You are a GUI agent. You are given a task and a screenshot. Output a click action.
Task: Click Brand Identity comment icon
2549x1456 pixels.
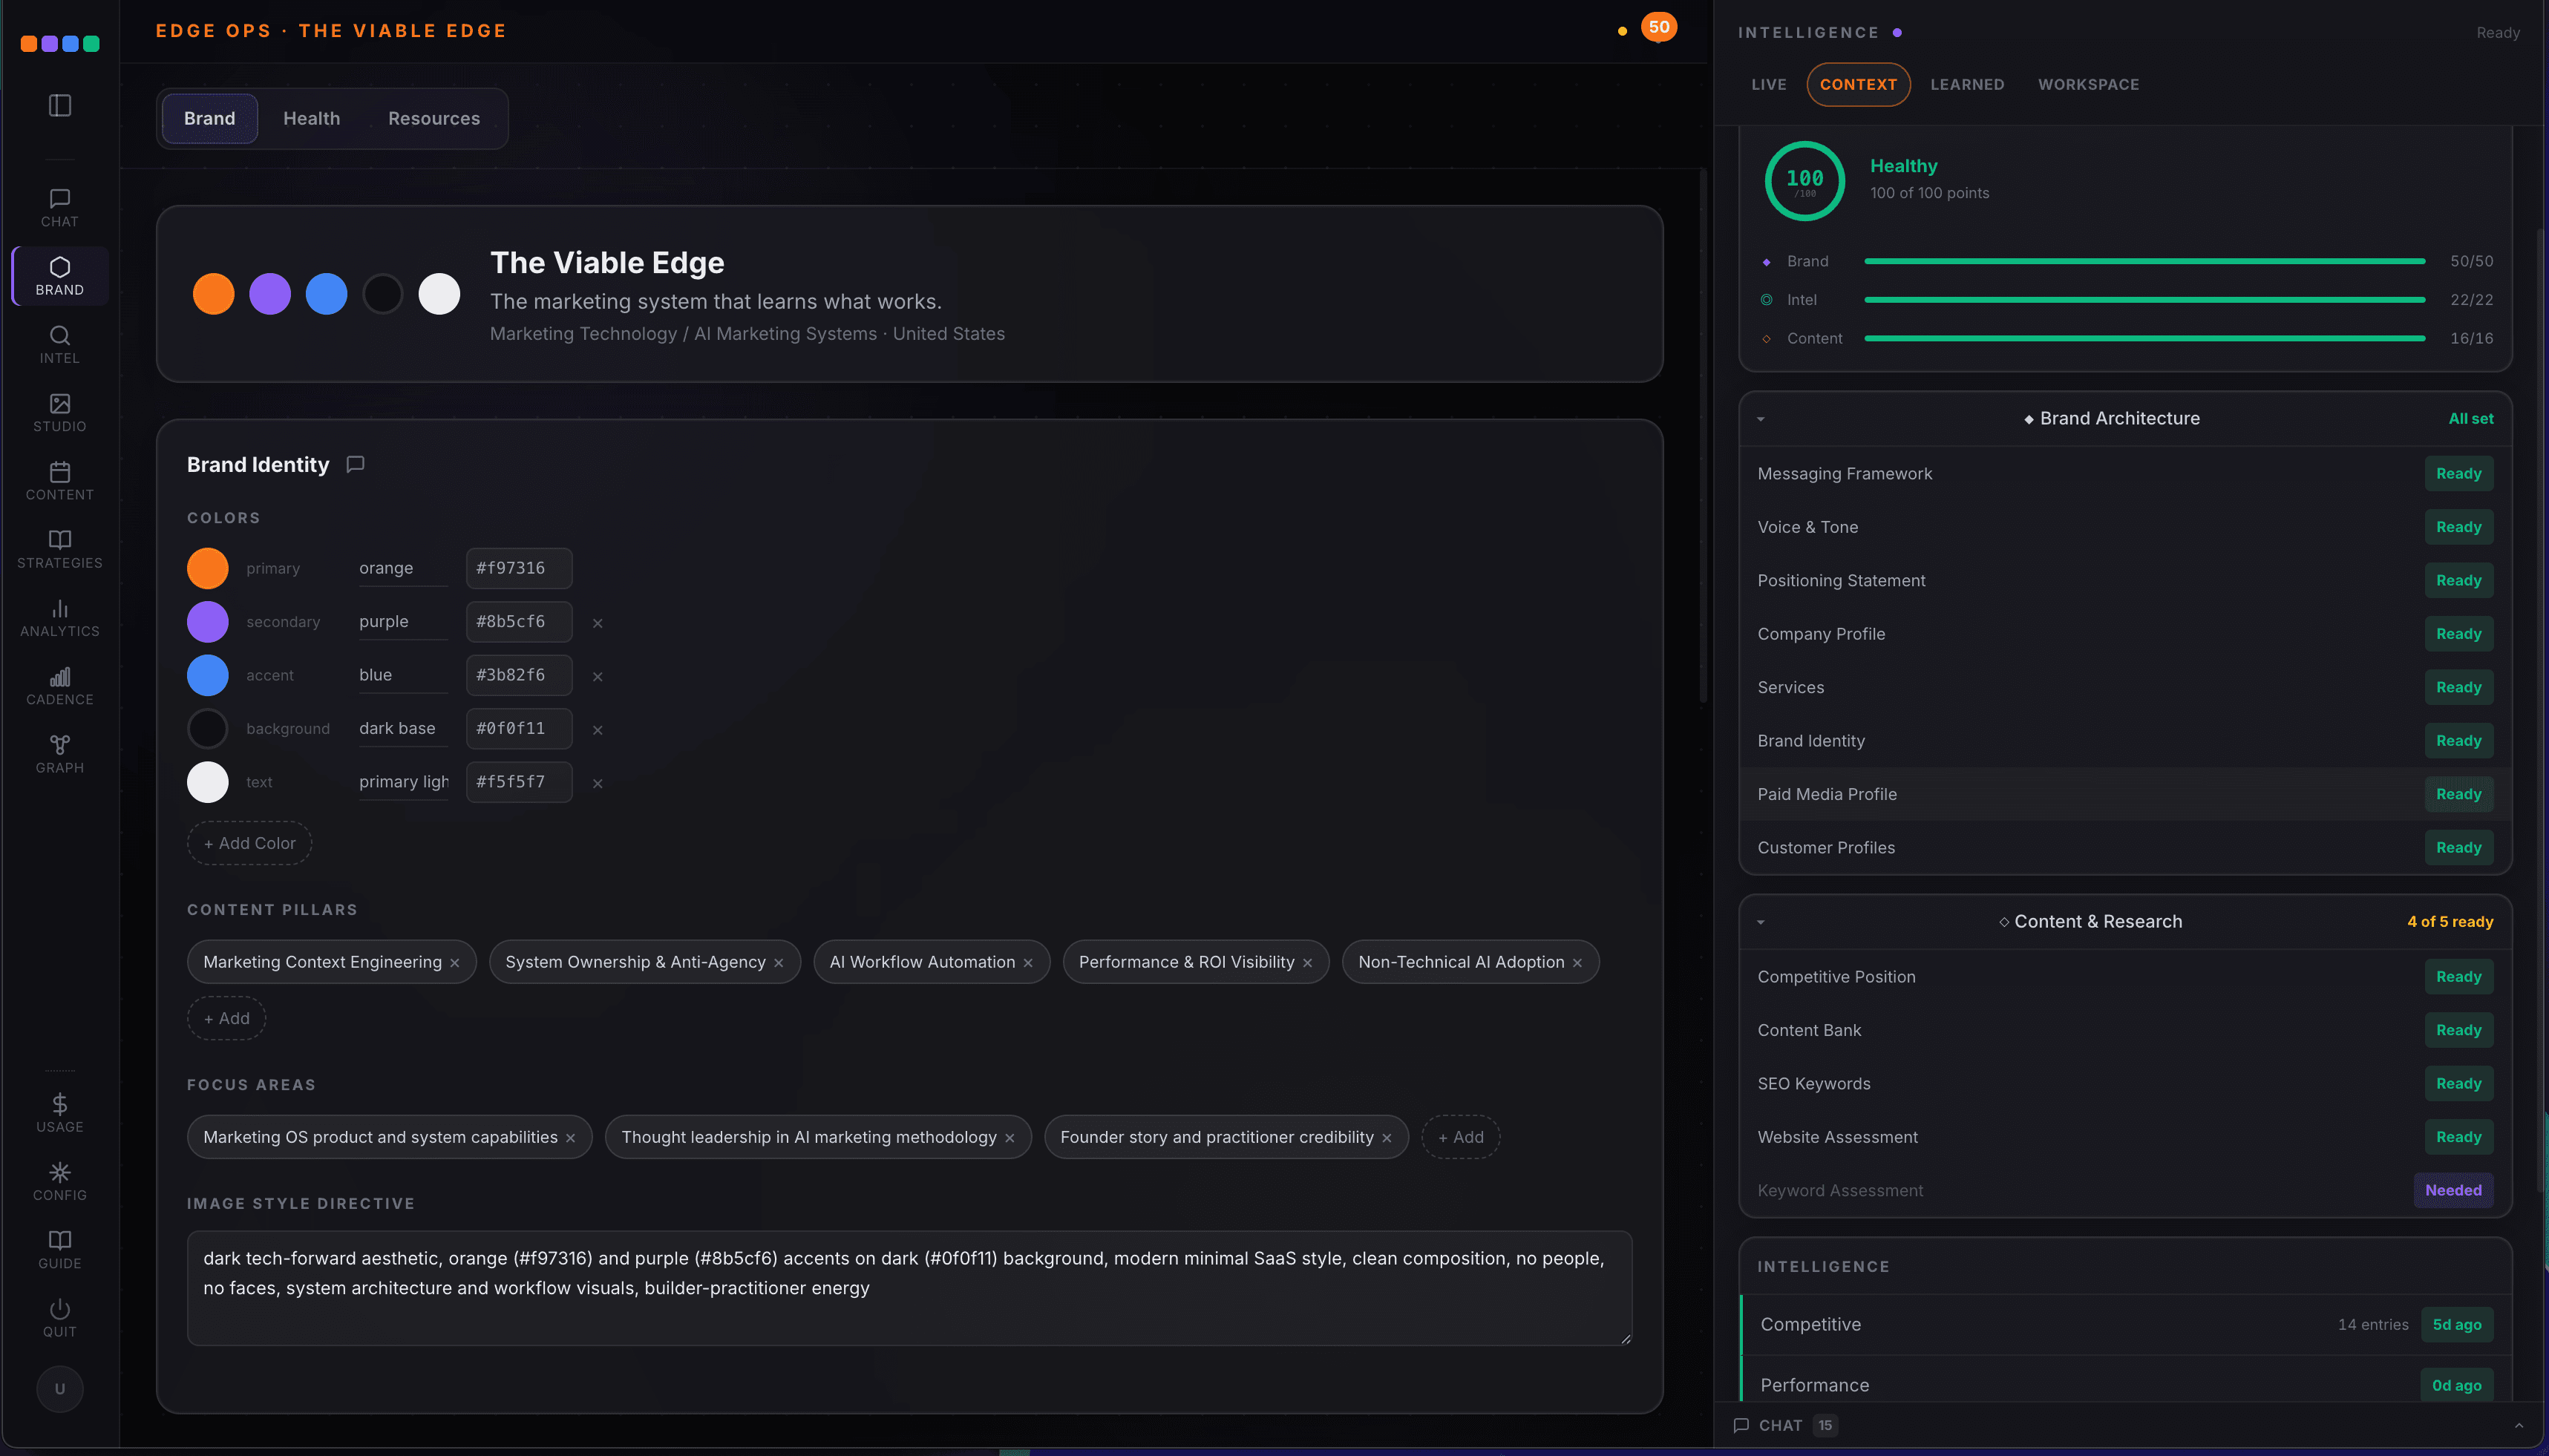coord(355,464)
